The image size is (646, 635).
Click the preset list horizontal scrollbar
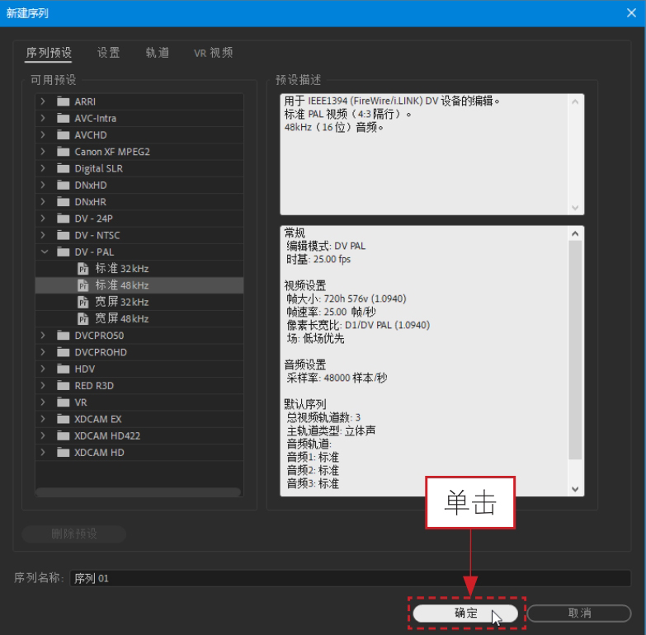(x=139, y=492)
